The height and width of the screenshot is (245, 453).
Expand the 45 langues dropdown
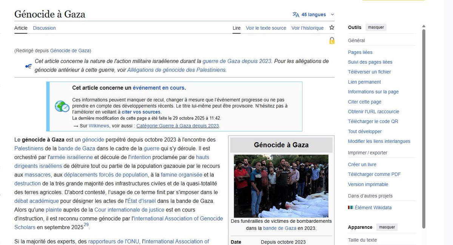pyautogui.click(x=314, y=15)
